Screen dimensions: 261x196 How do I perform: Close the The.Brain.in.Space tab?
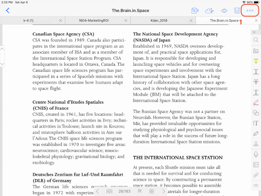(x=256, y=20)
